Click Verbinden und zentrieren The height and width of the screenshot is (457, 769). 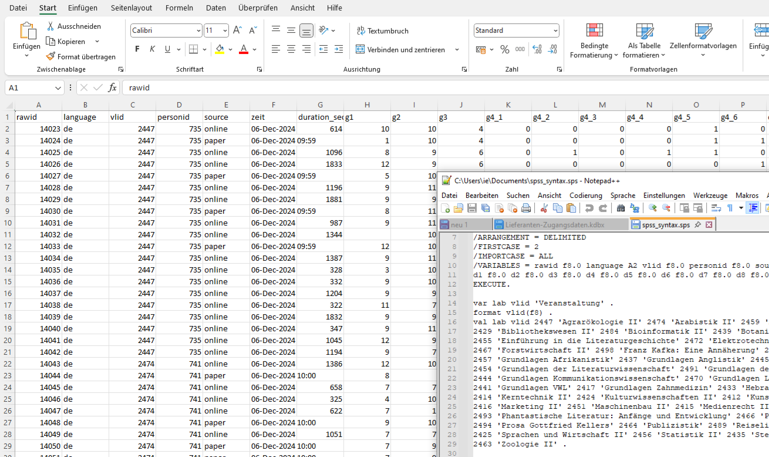click(x=400, y=49)
